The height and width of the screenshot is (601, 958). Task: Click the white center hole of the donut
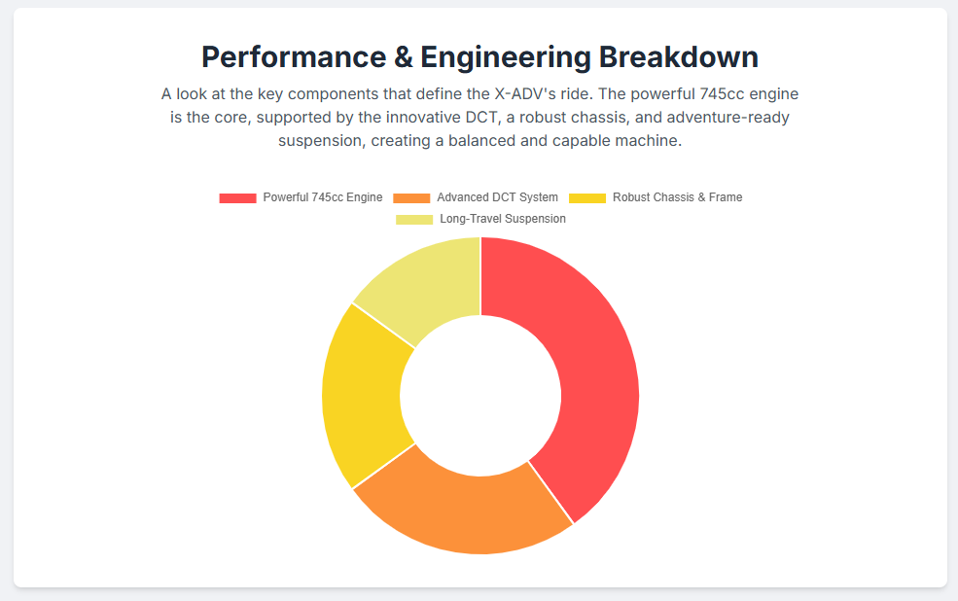[x=480, y=396]
